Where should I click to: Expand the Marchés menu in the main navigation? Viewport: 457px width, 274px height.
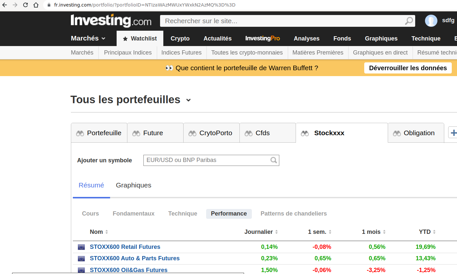tap(88, 38)
